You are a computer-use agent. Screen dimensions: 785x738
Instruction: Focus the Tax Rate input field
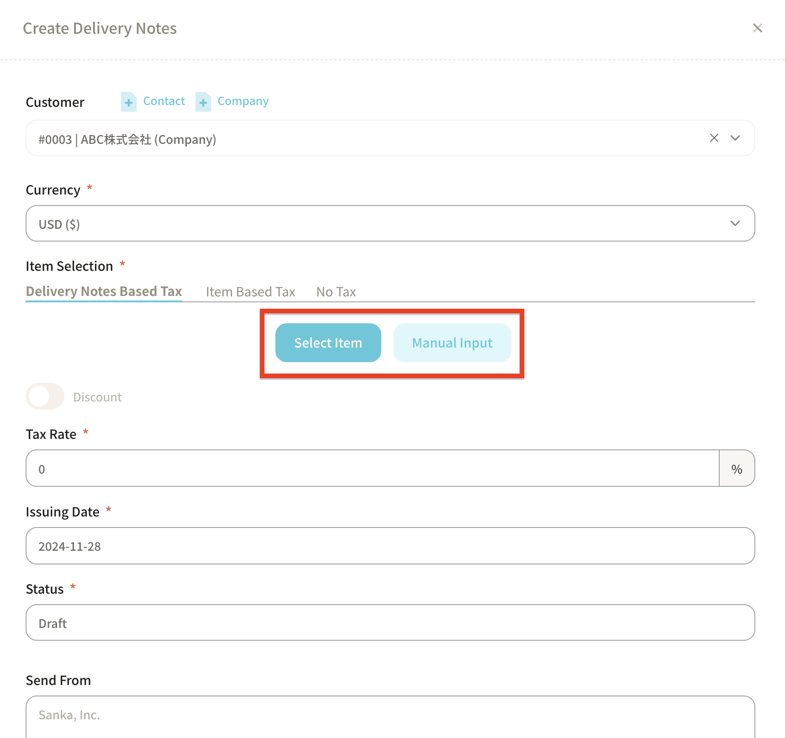(372, 469)
